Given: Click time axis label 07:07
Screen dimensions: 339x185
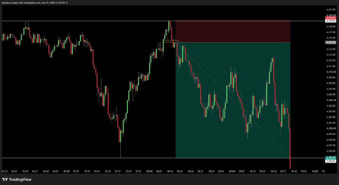Looking at the screenshot, I should point(76,171).
